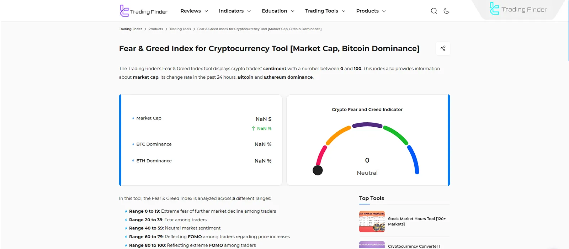The width and height of the screenshot is (569, 249).
Task: Click the 'Top Tools' heading
Action: point(372,198)
